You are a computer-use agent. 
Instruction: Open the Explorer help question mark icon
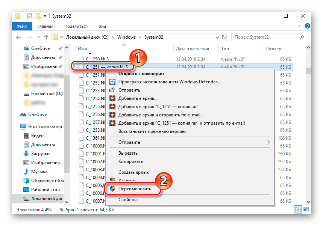tap(307, 27)
